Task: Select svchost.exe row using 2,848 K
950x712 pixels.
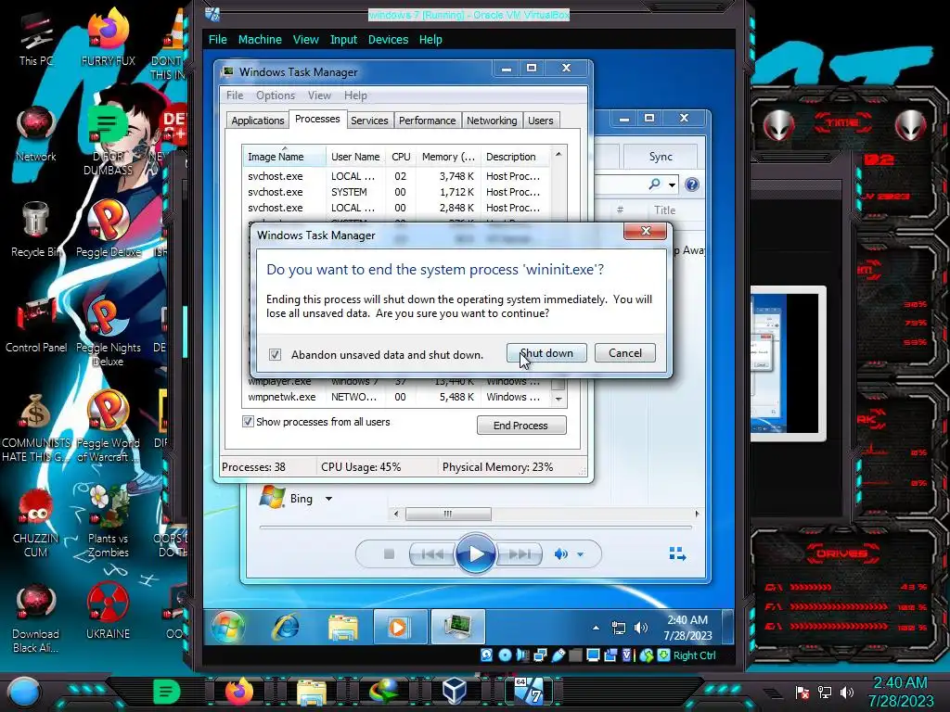Action: coord(395,208)
